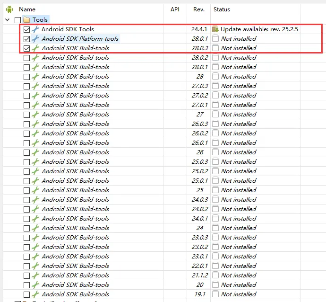Image resolution: width=326 pixels, height=302 pixels.
Task: Click the wrench icon for Android SDK Tools
Action: 35,29
